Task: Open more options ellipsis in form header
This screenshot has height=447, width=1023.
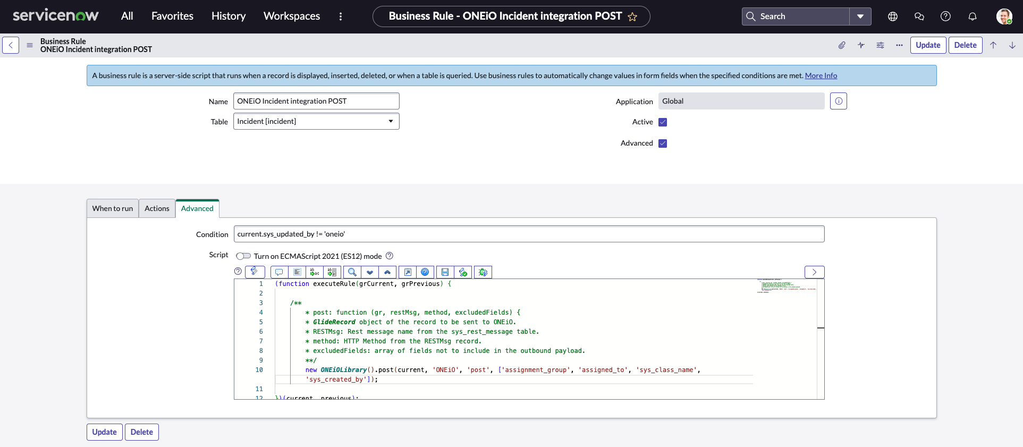Action: [899, 45]
